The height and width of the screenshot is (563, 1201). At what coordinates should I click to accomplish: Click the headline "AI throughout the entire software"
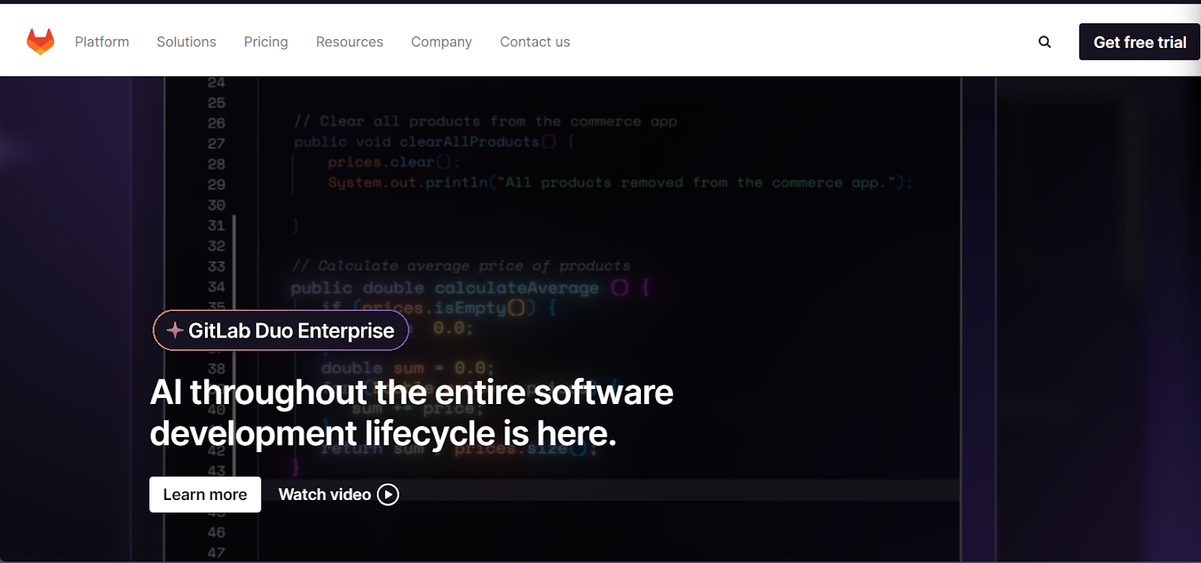[x=411, y=393]
